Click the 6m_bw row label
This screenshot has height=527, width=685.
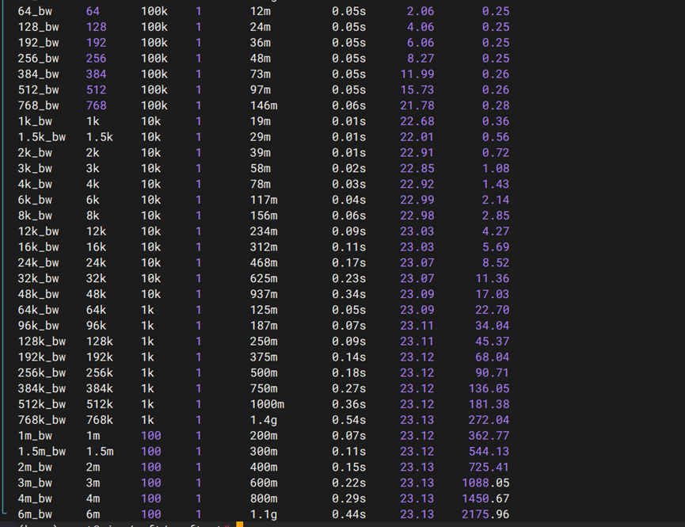tap(35, 514)
